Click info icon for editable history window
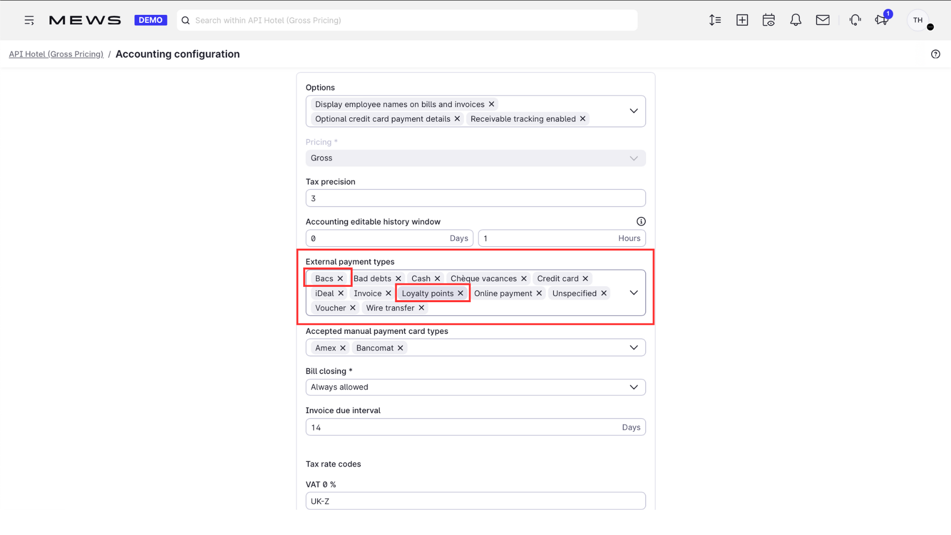This screenshot has height=535, width=951. [641, 221]
